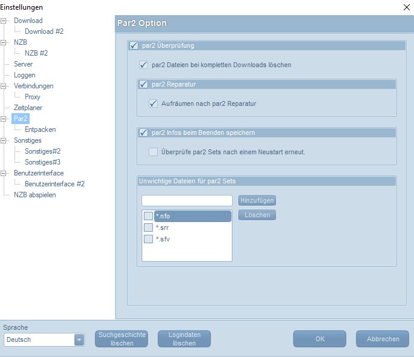
Task: Collapse the Benutzerinterface tree node
Action: (4, 173)
